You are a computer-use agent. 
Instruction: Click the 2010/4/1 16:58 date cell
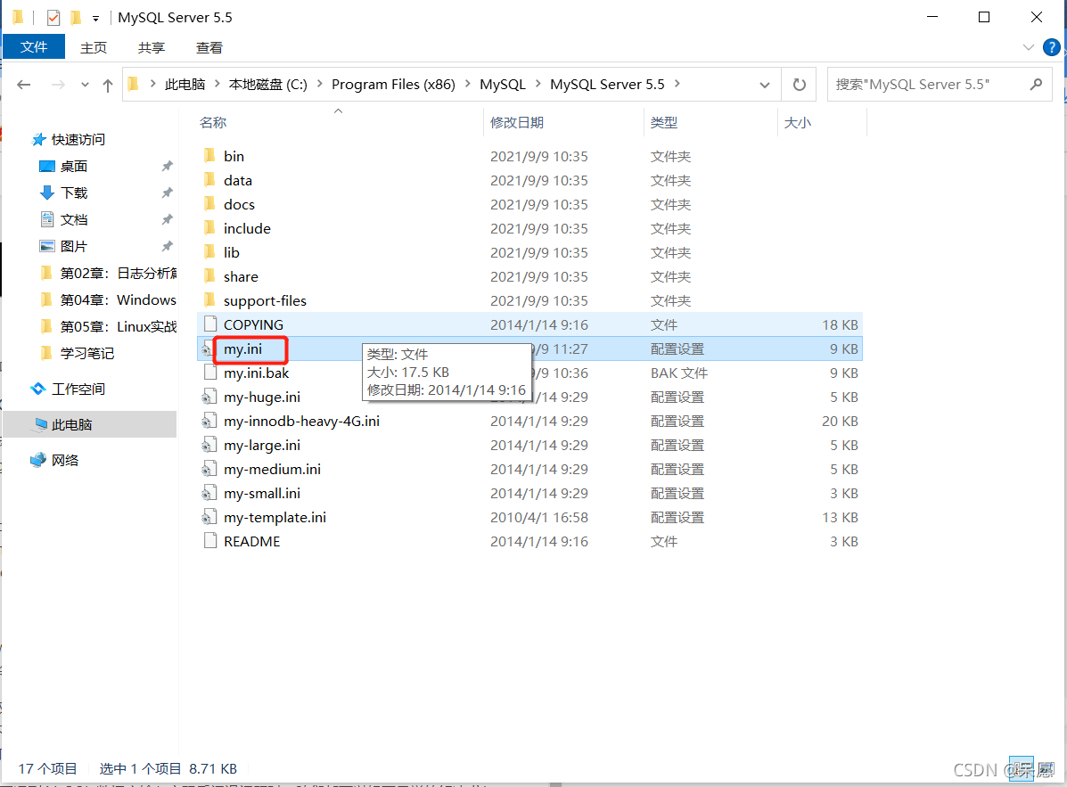tap(539, 518)
